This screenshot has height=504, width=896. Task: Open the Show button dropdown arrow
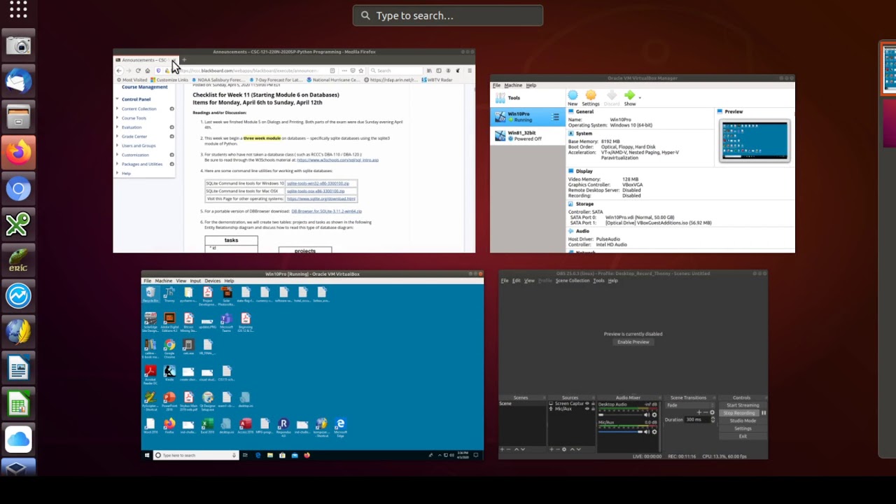click(640, 97)
